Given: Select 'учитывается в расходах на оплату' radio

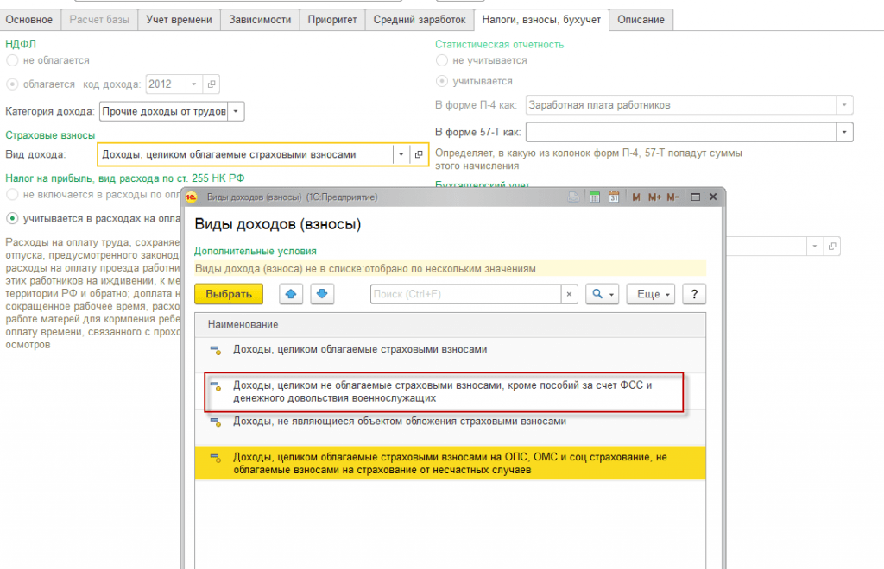Looking at the screenshot, I should pos(12,217).
